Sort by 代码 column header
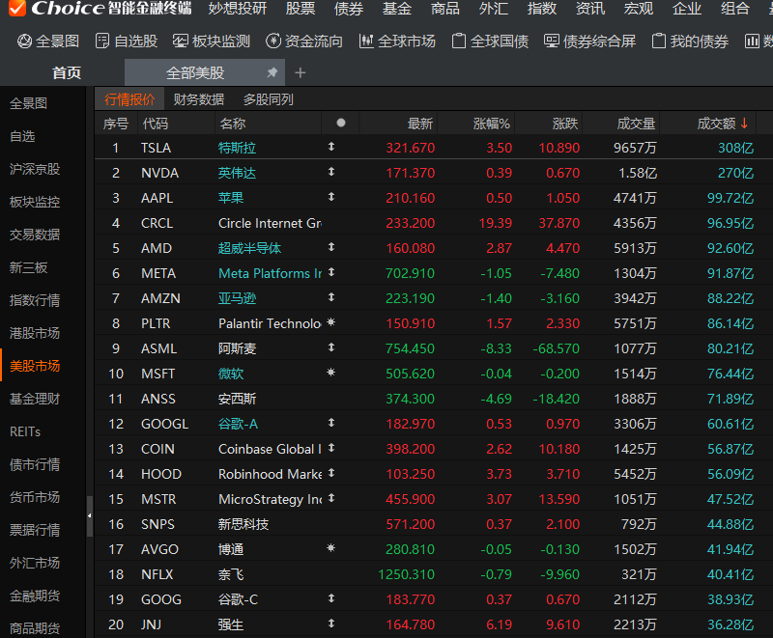773x638 pixels. 155,124
